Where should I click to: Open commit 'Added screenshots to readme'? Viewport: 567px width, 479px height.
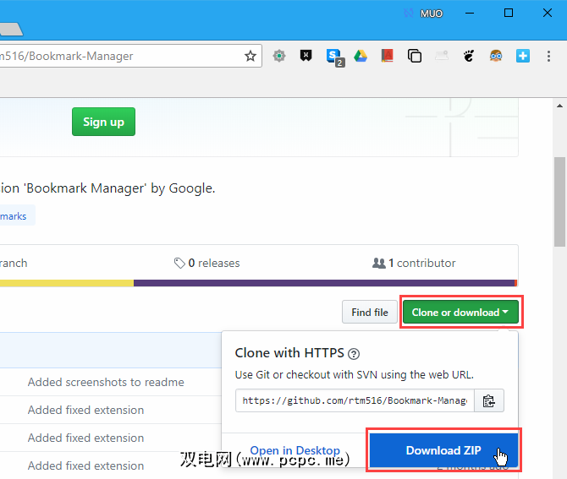[106, 382]
